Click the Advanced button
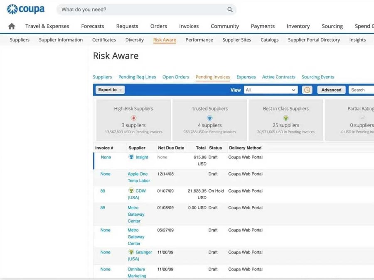 331,90
